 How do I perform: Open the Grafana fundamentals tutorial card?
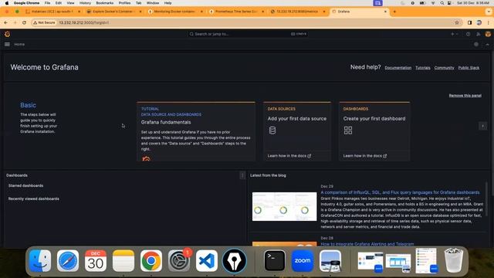coord(196,131)
